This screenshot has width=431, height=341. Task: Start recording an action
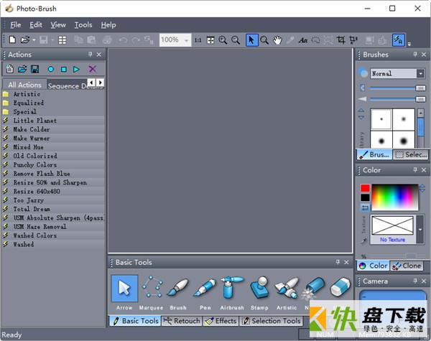50,69
